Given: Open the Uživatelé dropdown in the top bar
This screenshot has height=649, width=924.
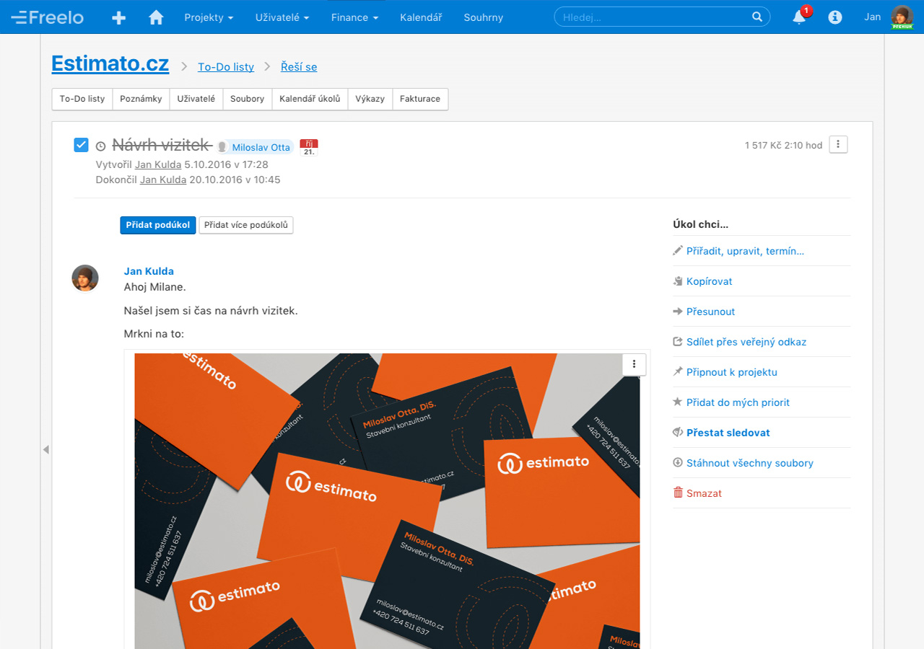Looking at the screenshot, I should (x=282, y=17).
